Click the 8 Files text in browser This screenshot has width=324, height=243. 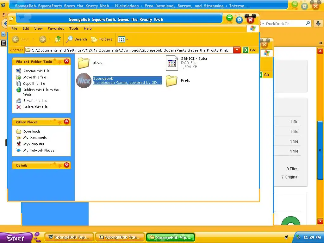tap(292, 169)
